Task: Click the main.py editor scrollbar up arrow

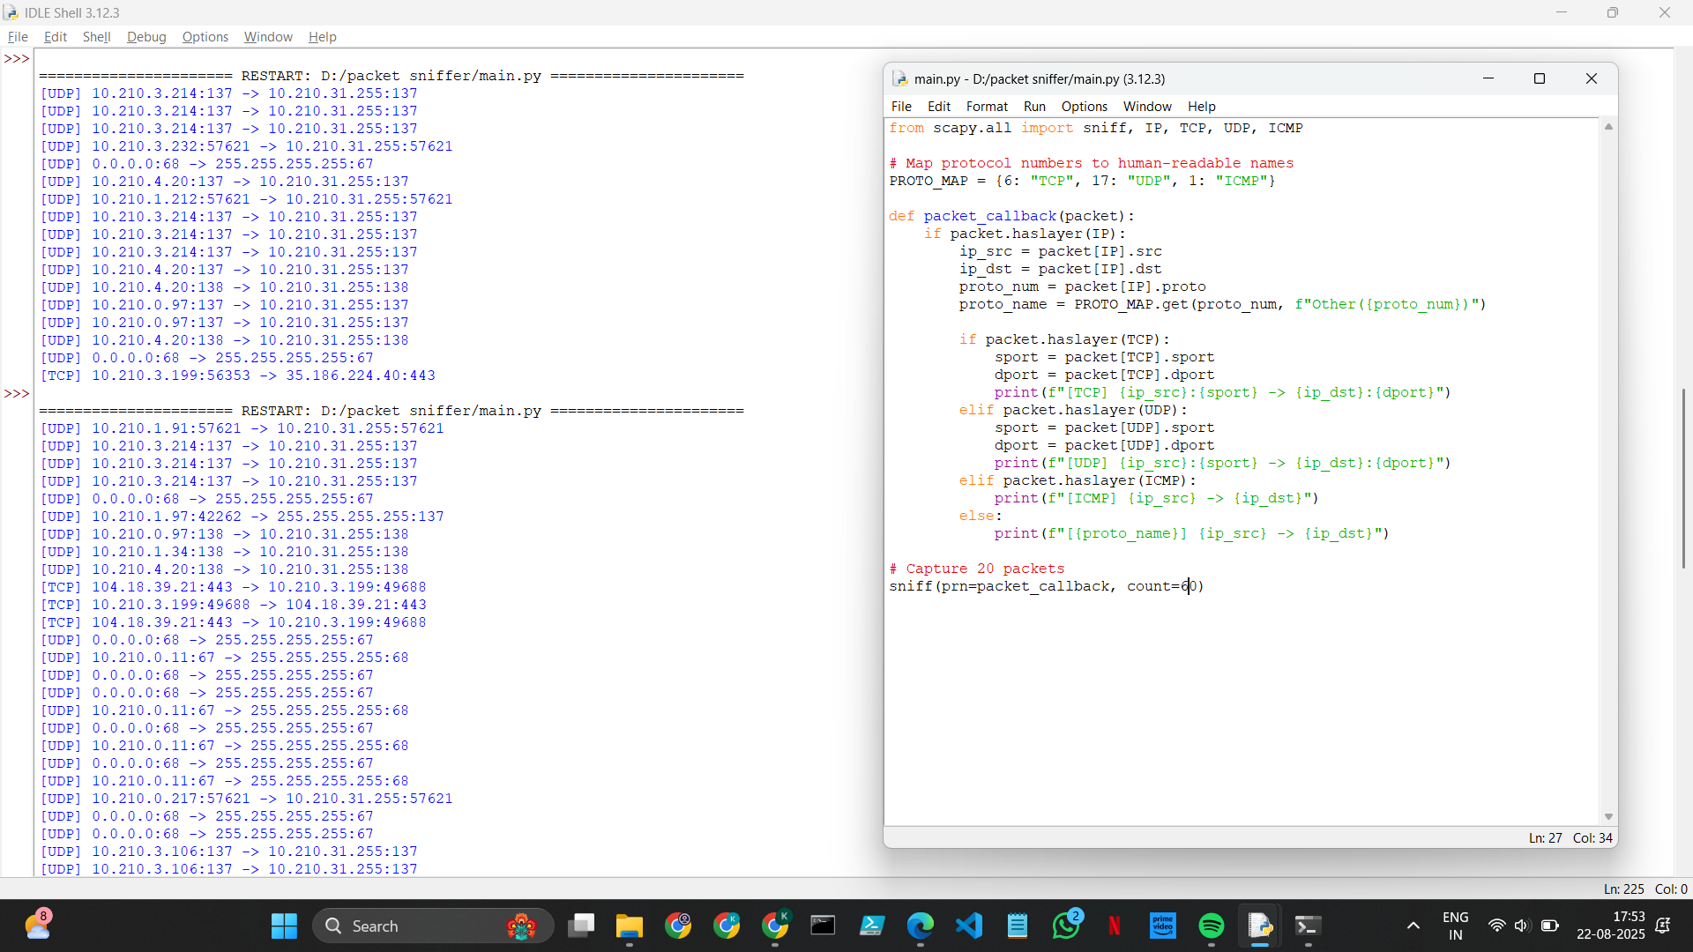Action: click(1608, 127)
